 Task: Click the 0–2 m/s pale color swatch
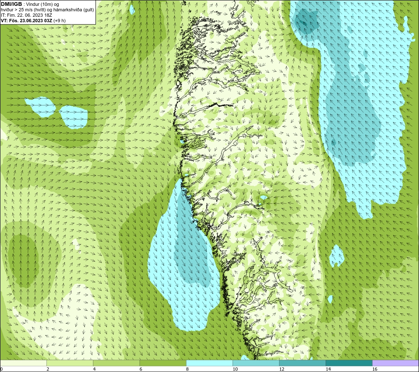(x=23, y=363)
